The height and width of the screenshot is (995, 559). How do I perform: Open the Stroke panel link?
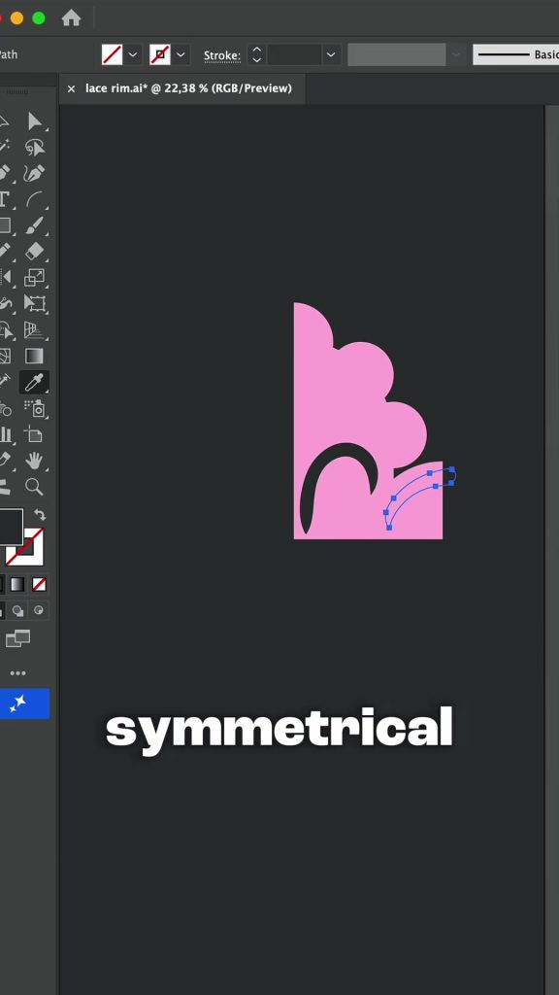click(222, 55)
